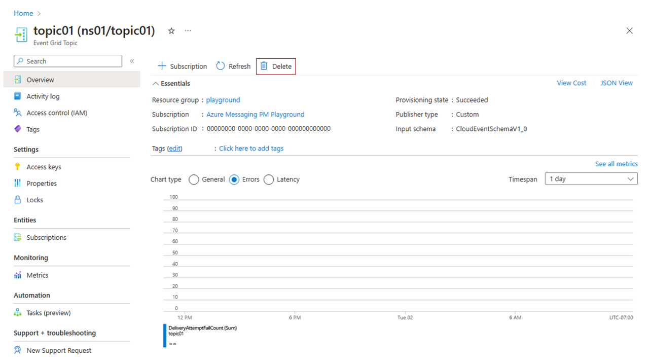Image resolution: width=649 pixels, height=364 pixels.
Task: Select the General chart type radio button
Action: point(193,179)
